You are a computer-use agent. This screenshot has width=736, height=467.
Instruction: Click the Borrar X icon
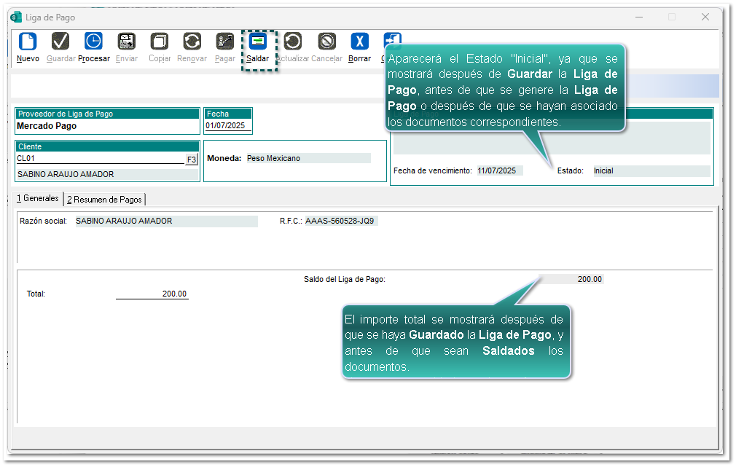(359, 42)
